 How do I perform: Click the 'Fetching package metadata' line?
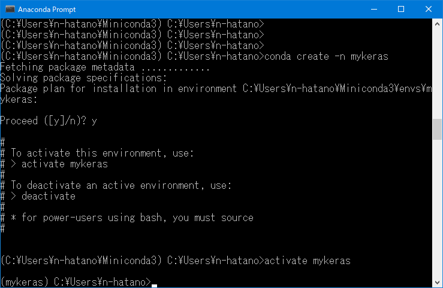(x=105, y=68)
